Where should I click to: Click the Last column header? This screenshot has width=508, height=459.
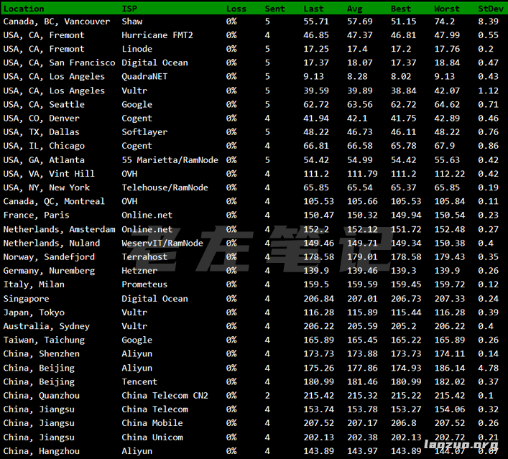point(313,9)
